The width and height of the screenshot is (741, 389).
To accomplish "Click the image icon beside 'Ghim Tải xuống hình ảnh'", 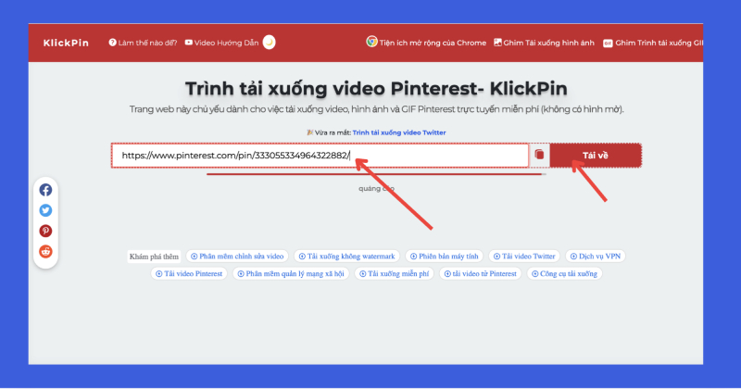I will pos(497,42).
